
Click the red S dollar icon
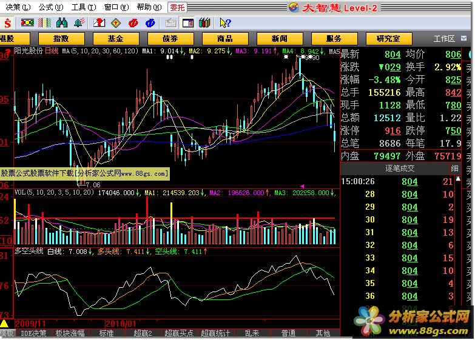(7, 23)
